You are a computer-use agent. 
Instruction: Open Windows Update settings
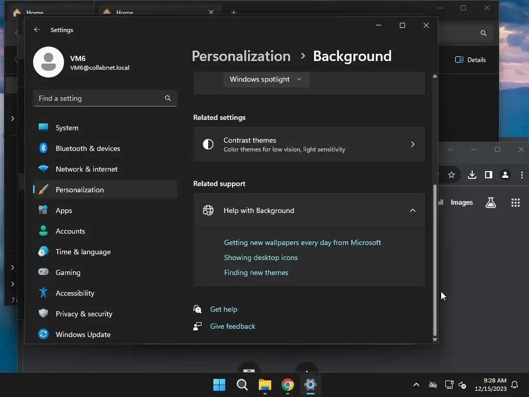[105, 334]
